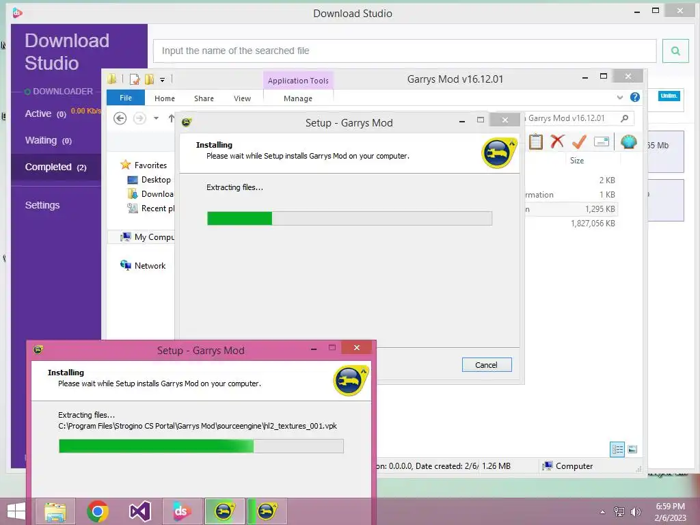Click the Paste clipboard toolbar icon
Viewport: 700px width, 525px height.
click(x=536, y=142)
